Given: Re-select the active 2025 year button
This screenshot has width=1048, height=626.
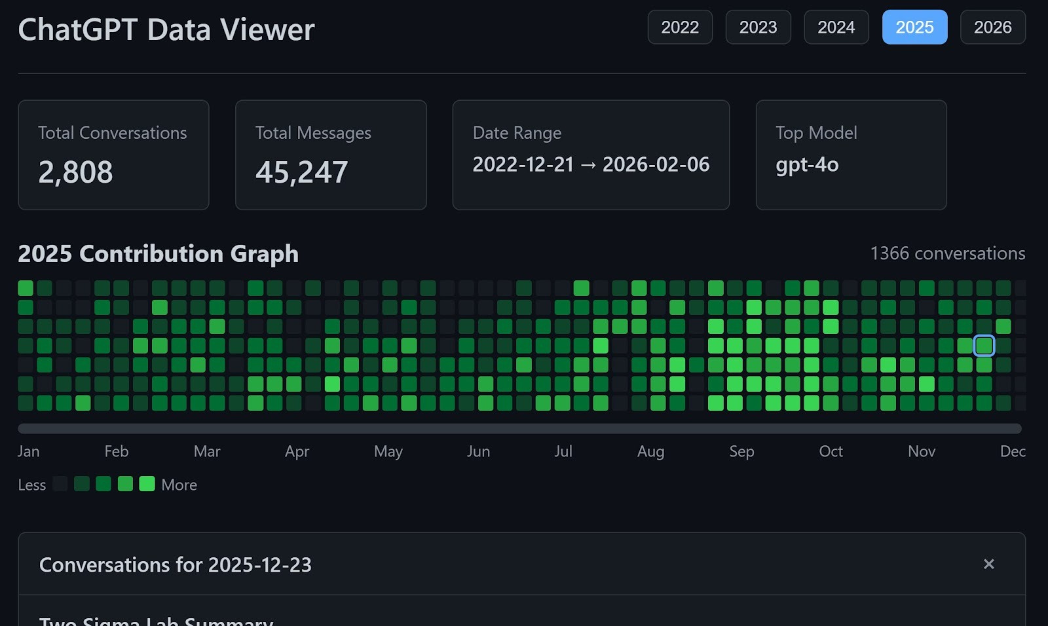Looking at the screenshot, I should click(915, 27).
